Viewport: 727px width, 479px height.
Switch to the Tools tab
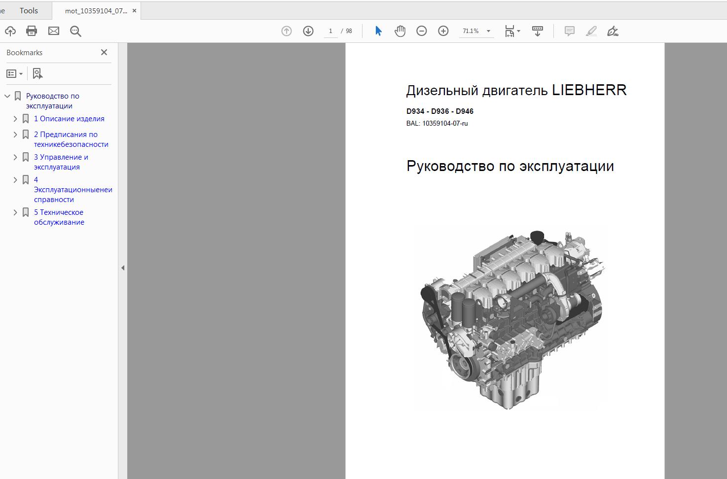click(29, 10)
